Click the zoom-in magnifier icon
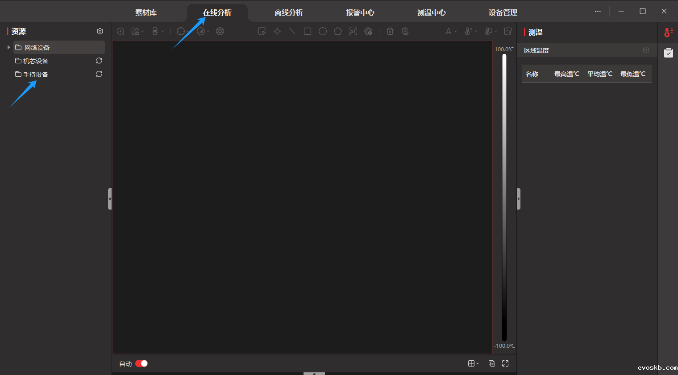Screen dimensions: 678x375 point(121,31)
